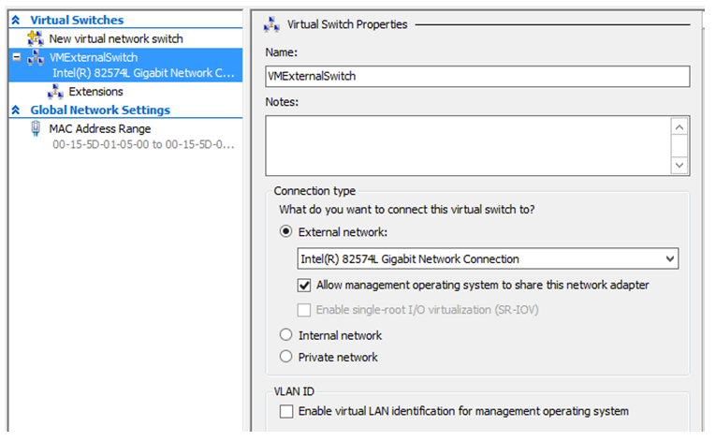This screenshot has height=441, width=716.
Task: Uncheck Allow management operating system sharing
Action: 304,286
